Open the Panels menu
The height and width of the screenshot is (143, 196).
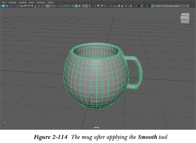51,2
